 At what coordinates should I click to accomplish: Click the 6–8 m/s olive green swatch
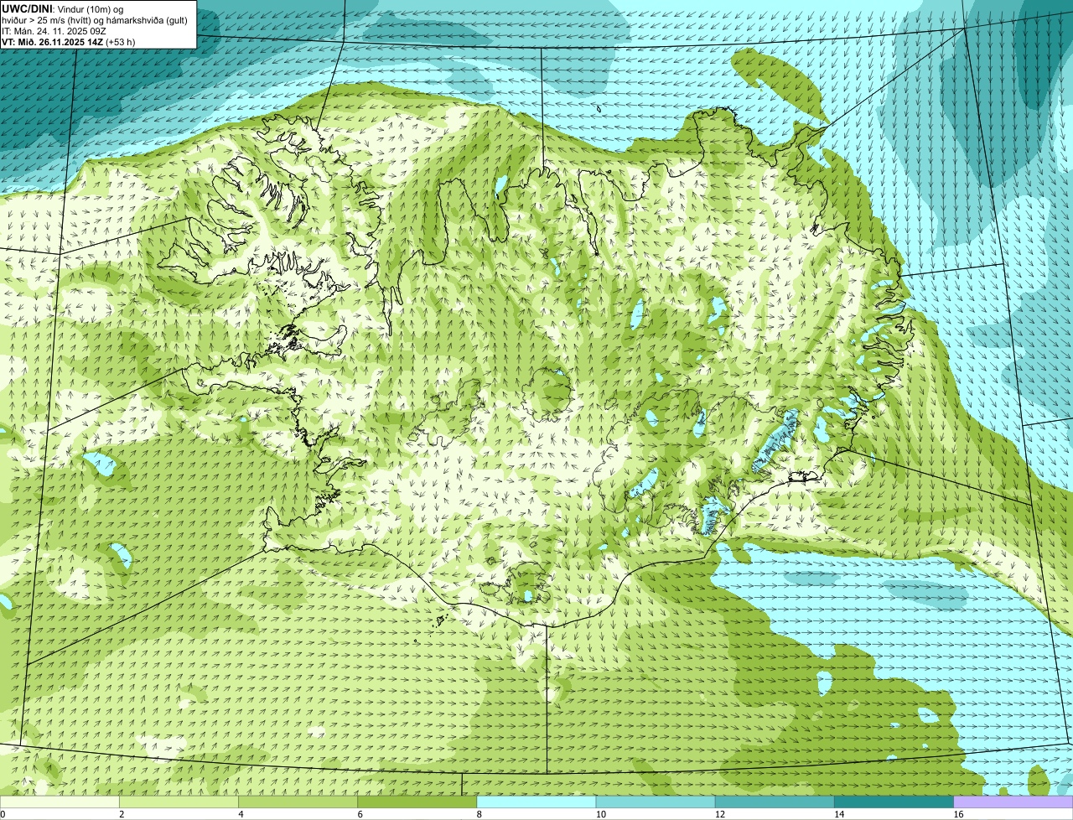point(417,802)
